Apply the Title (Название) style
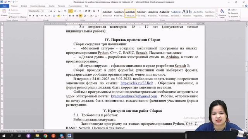Viewport: 248px width, 139px height. [x=187, y=13]
